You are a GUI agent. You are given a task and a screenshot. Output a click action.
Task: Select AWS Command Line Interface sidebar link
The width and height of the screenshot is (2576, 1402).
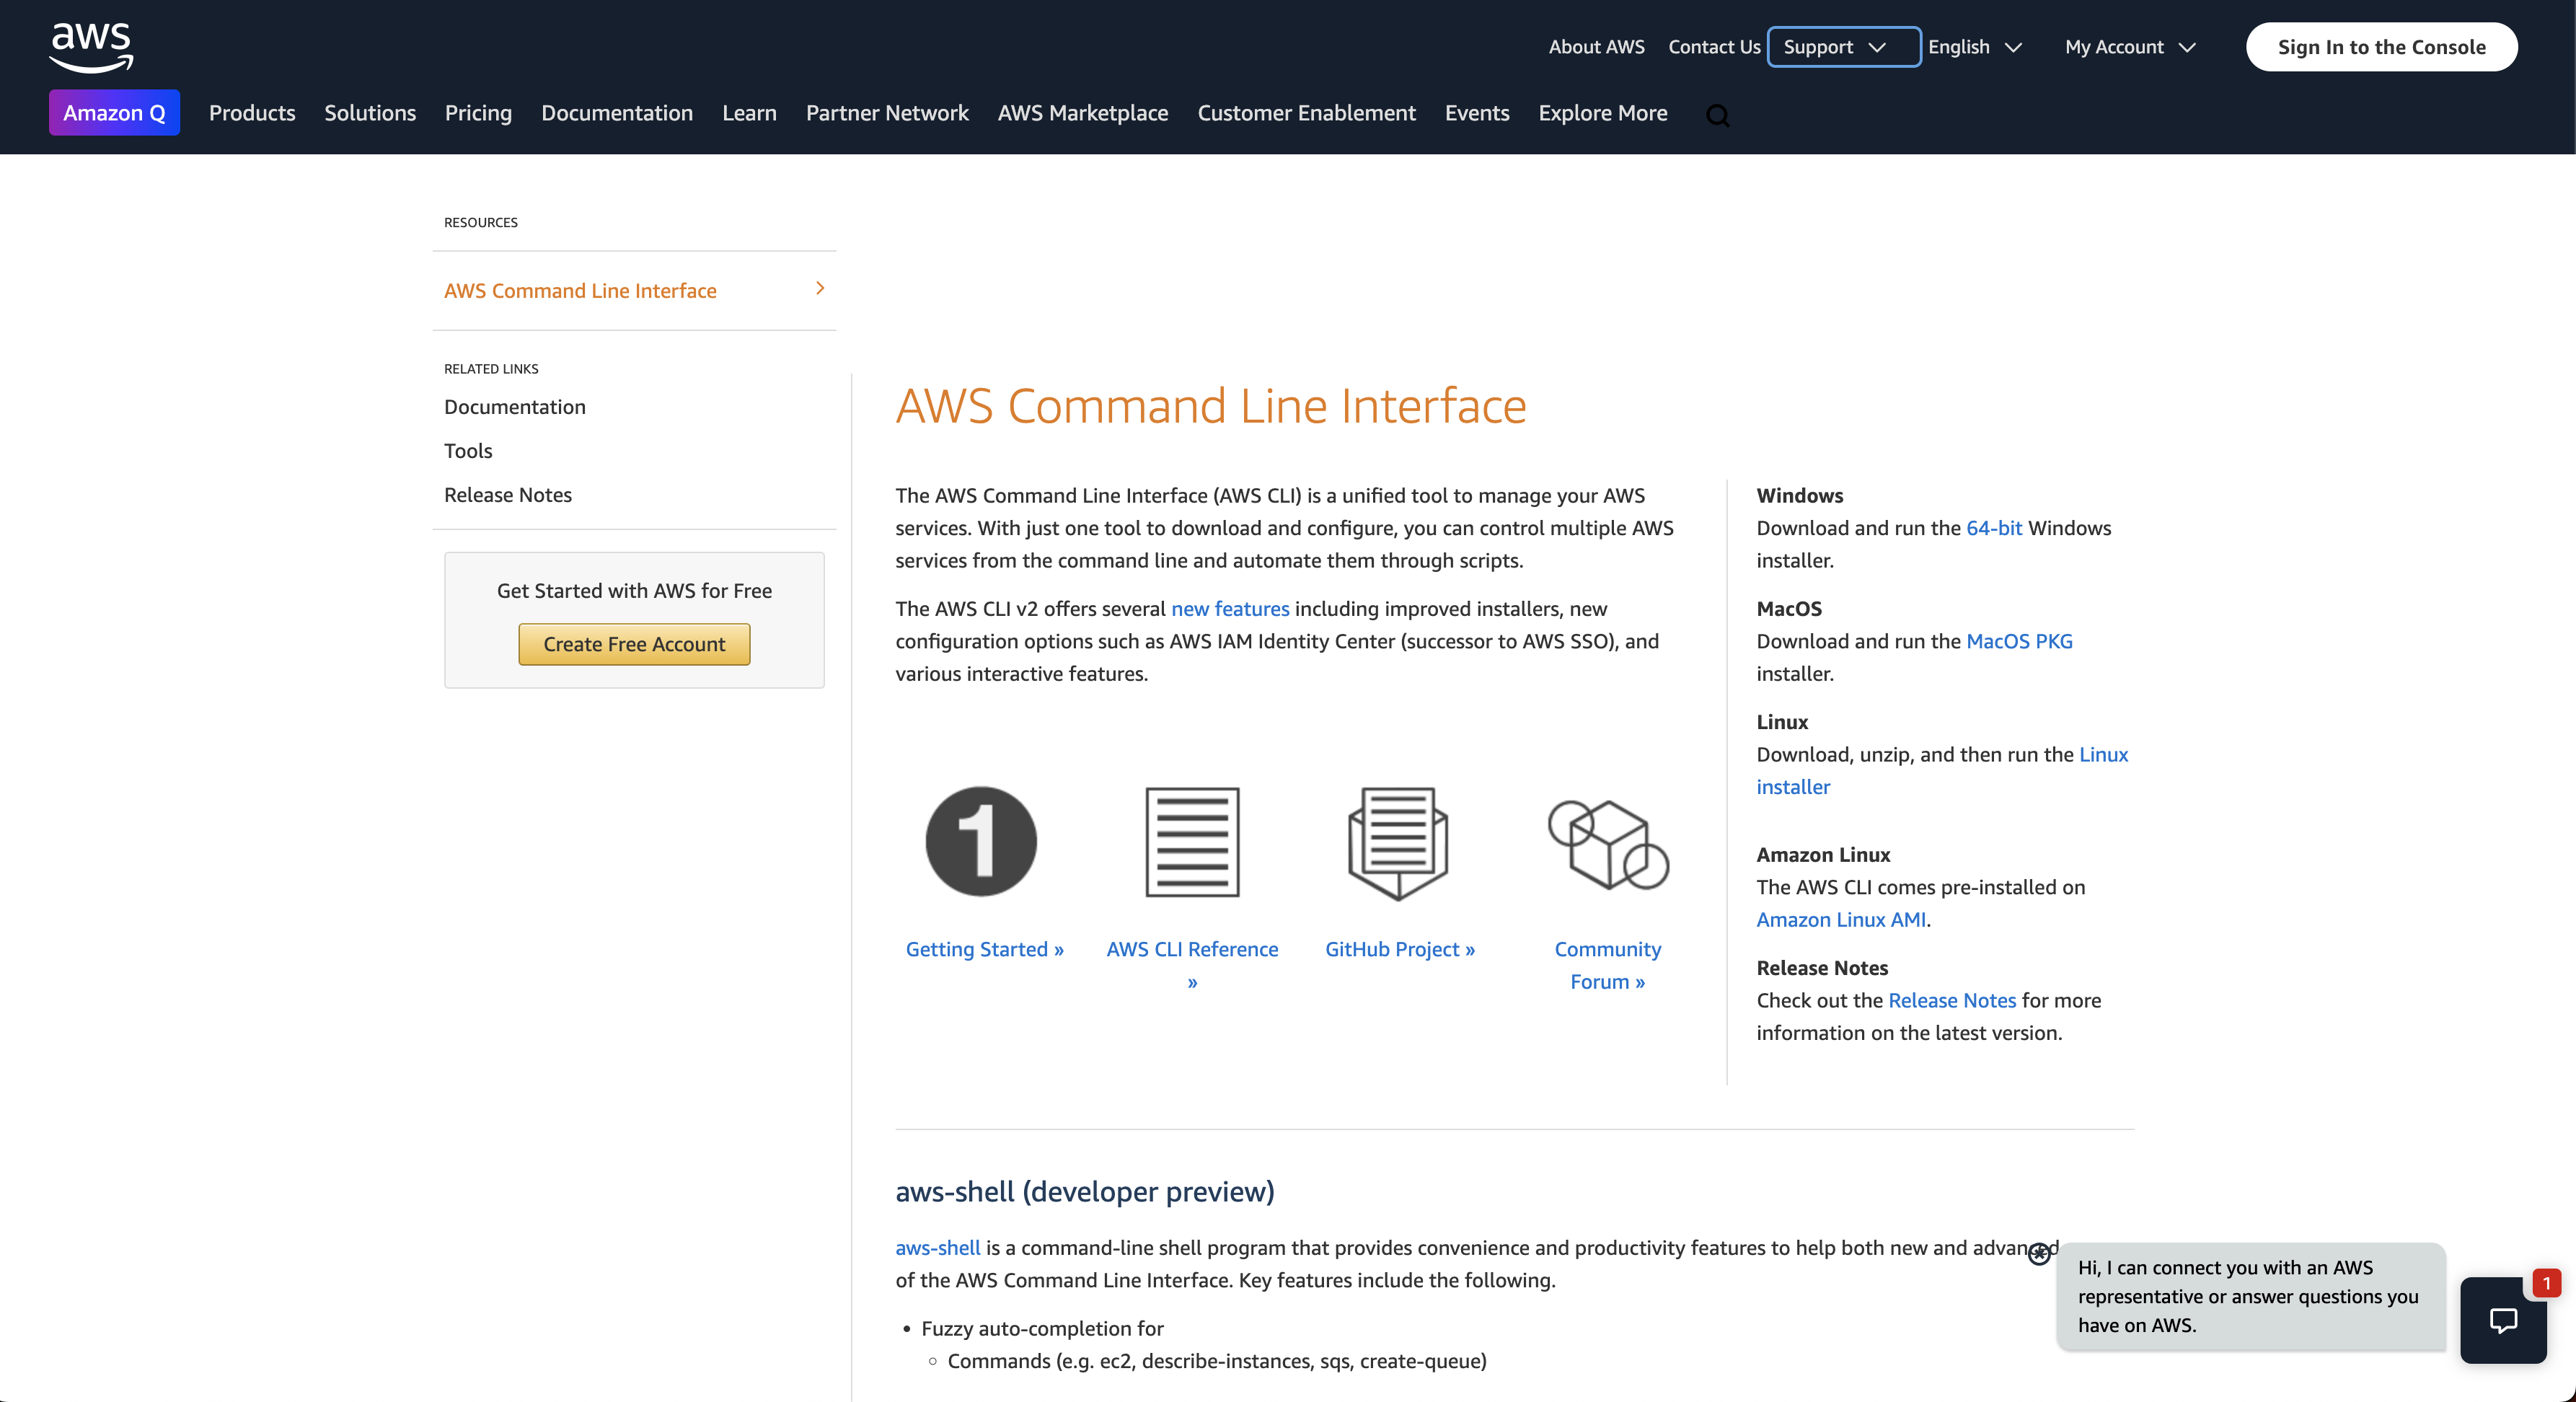[x=580, y=290]
